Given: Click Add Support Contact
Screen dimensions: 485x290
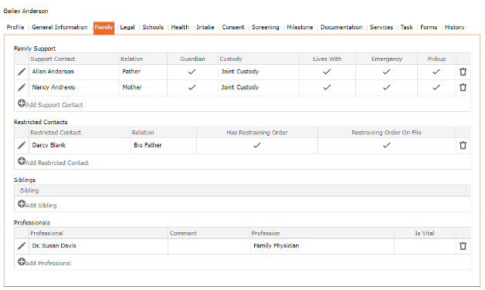Looking at the screenshot, I should point(50,104).
